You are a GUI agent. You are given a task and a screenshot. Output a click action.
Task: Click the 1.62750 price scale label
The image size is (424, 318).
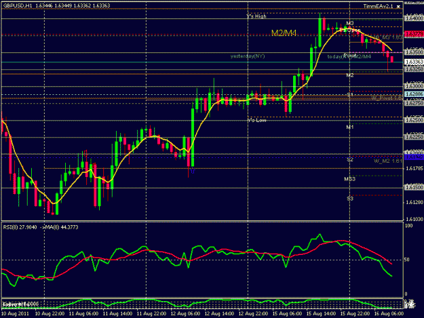pyautogui.click(x=414, y=103)
